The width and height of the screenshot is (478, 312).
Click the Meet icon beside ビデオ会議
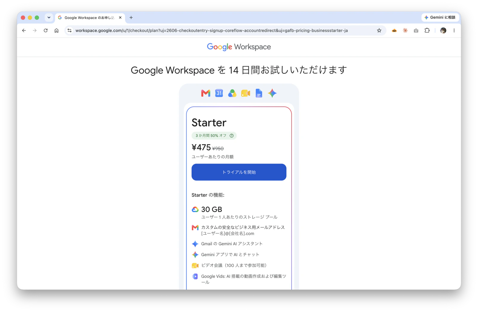(195, 266)
